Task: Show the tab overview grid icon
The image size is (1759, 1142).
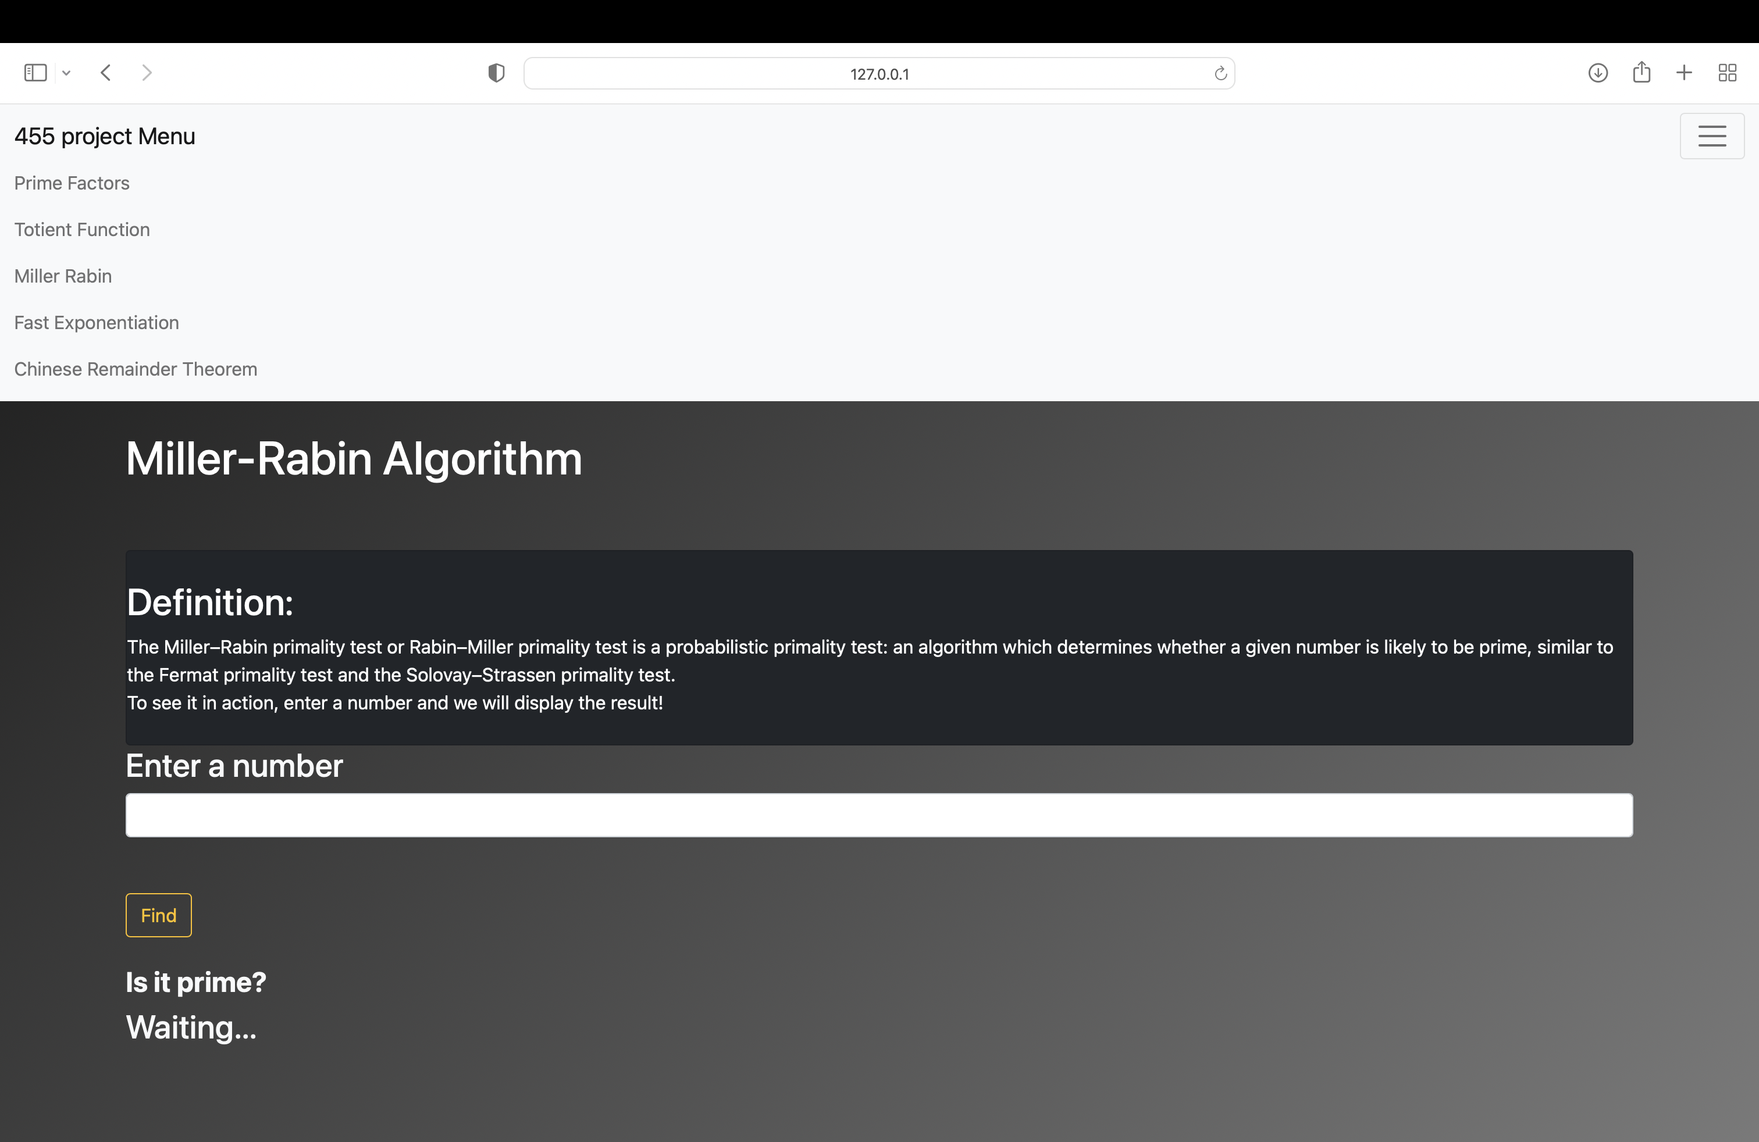Action: (1727, 72)
